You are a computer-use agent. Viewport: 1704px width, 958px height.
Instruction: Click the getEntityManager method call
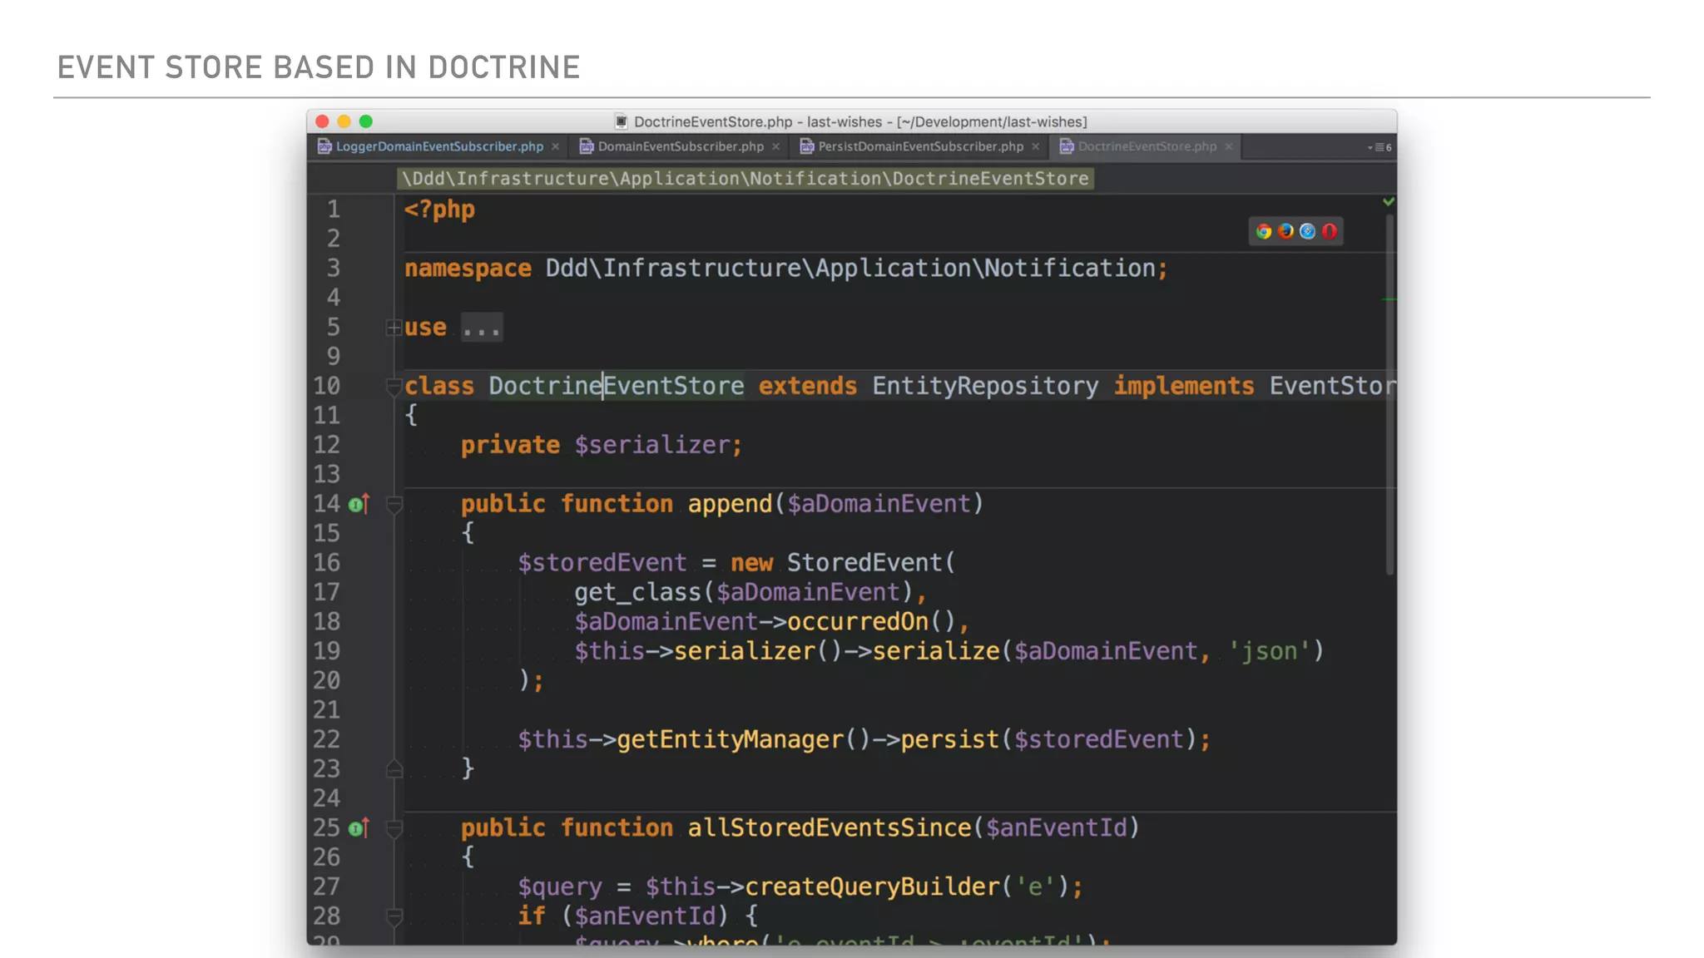[731, 739]
